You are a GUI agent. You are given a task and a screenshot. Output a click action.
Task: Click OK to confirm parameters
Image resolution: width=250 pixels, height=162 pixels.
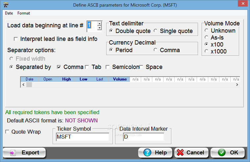[228, 152]
